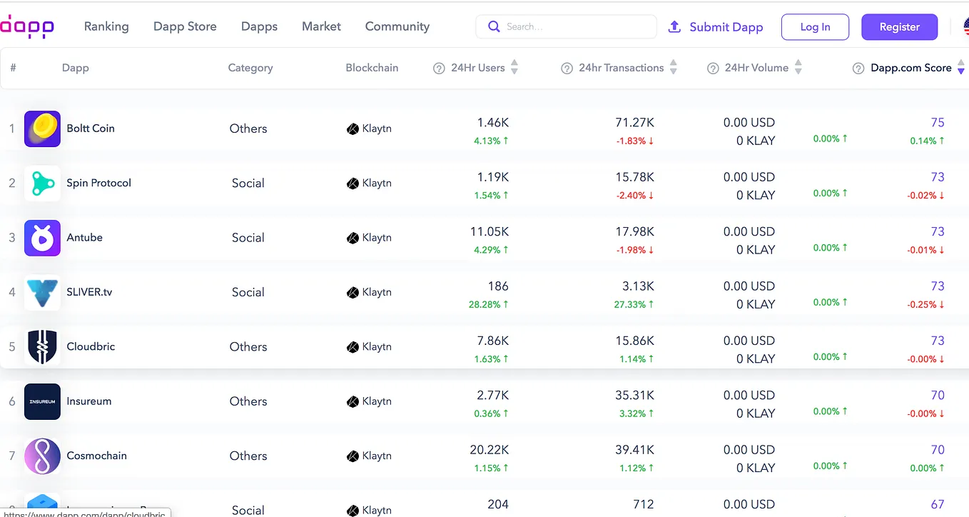
Task: Click the Submit Dapp link
Action: point(726,27)
